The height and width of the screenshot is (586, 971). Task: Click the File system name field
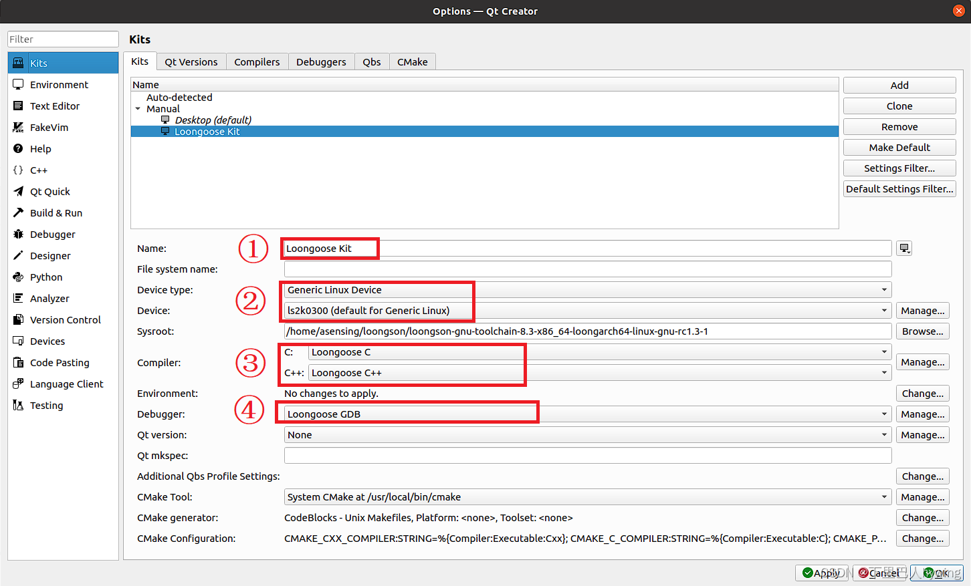click(x=588, y=269)
